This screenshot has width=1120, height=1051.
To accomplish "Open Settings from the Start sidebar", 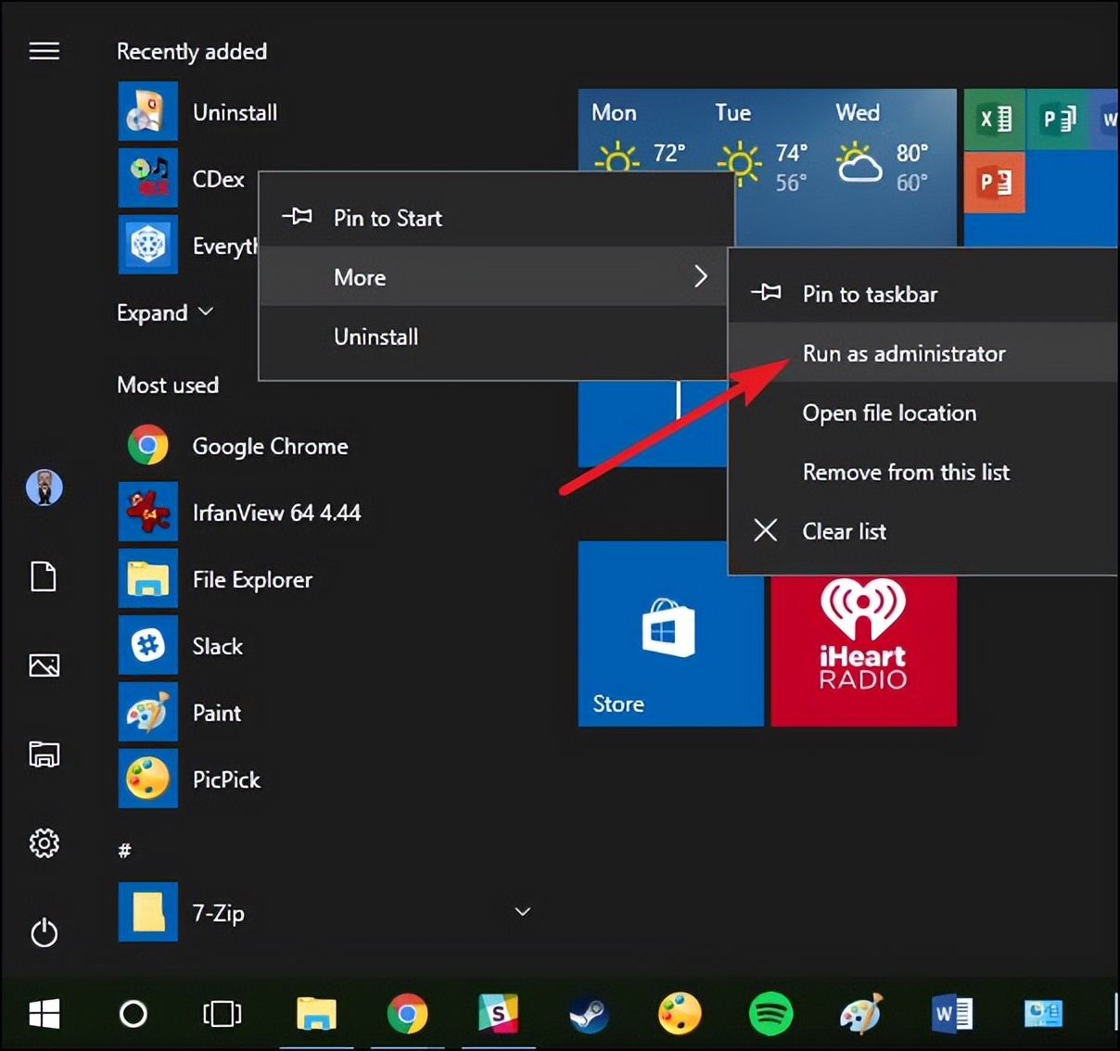I will click(45, 844).
